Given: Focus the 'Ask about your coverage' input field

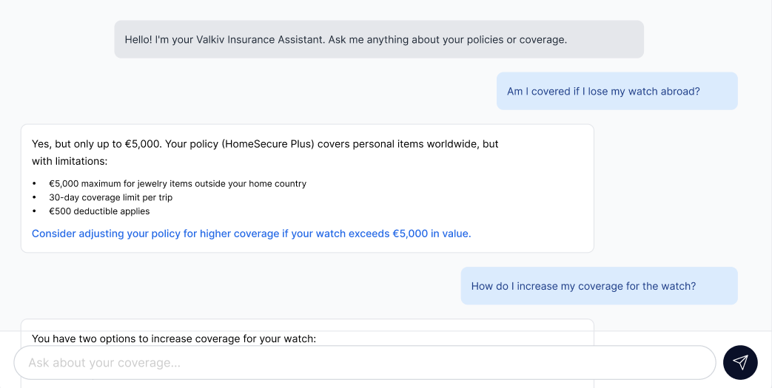Looking at the screenshot, I should tap(364, 363).
